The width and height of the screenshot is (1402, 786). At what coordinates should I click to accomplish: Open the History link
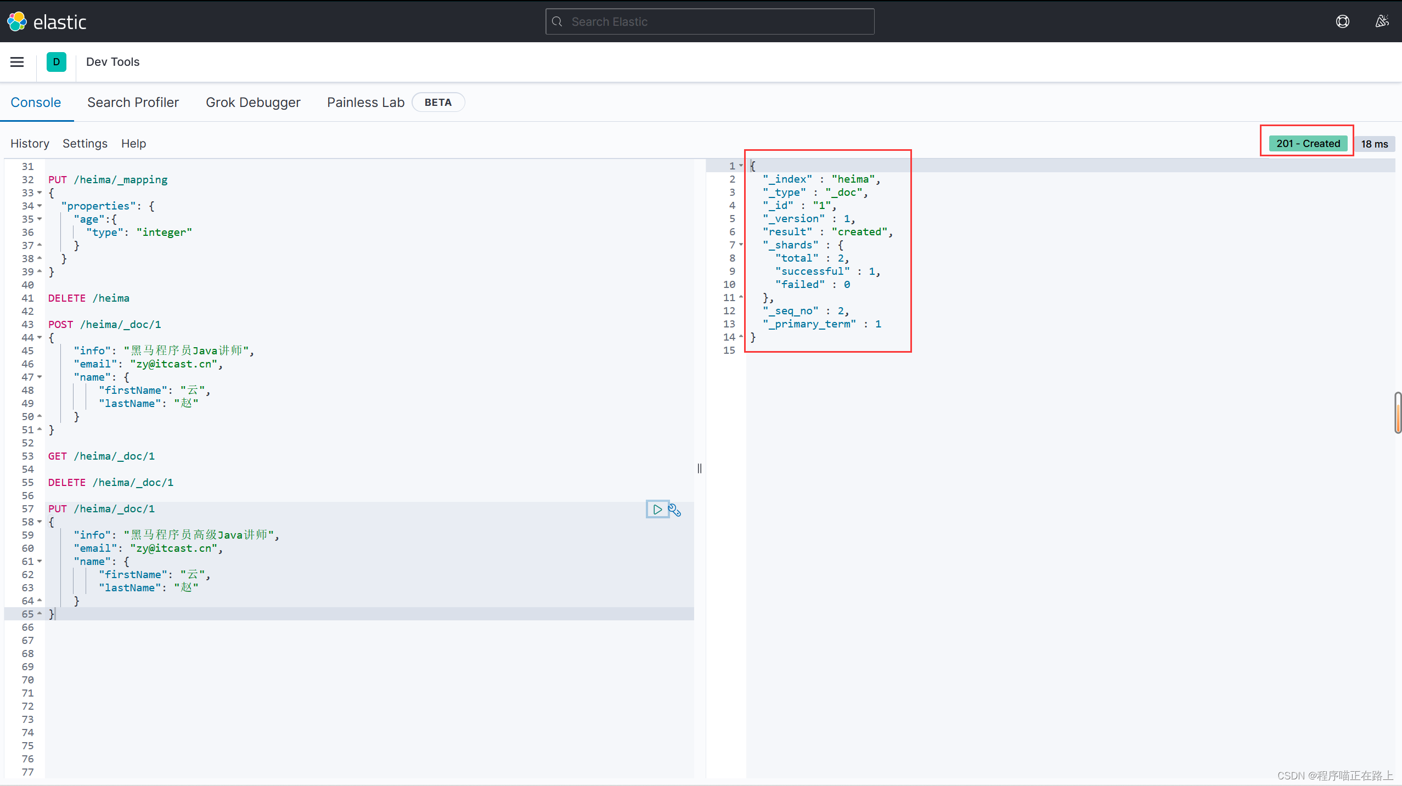pos(30,144)
